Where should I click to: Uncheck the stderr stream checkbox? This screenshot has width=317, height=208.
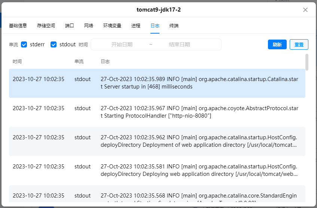(24, 44)
